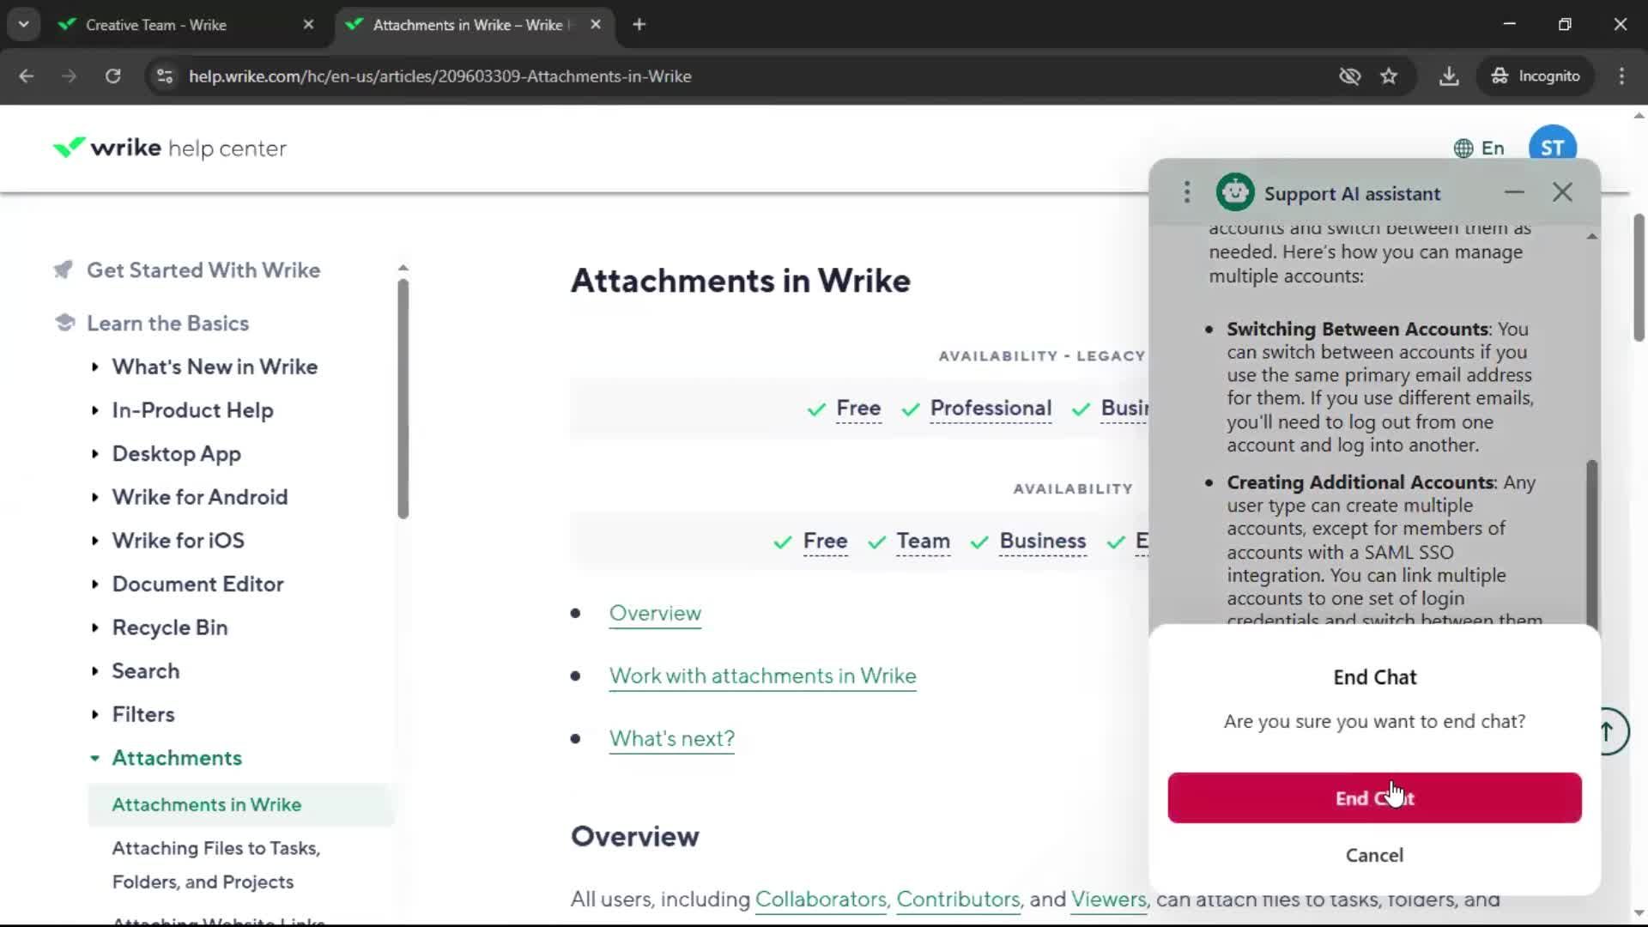Open Get Started With Wrike section

(x=203, y=270)
